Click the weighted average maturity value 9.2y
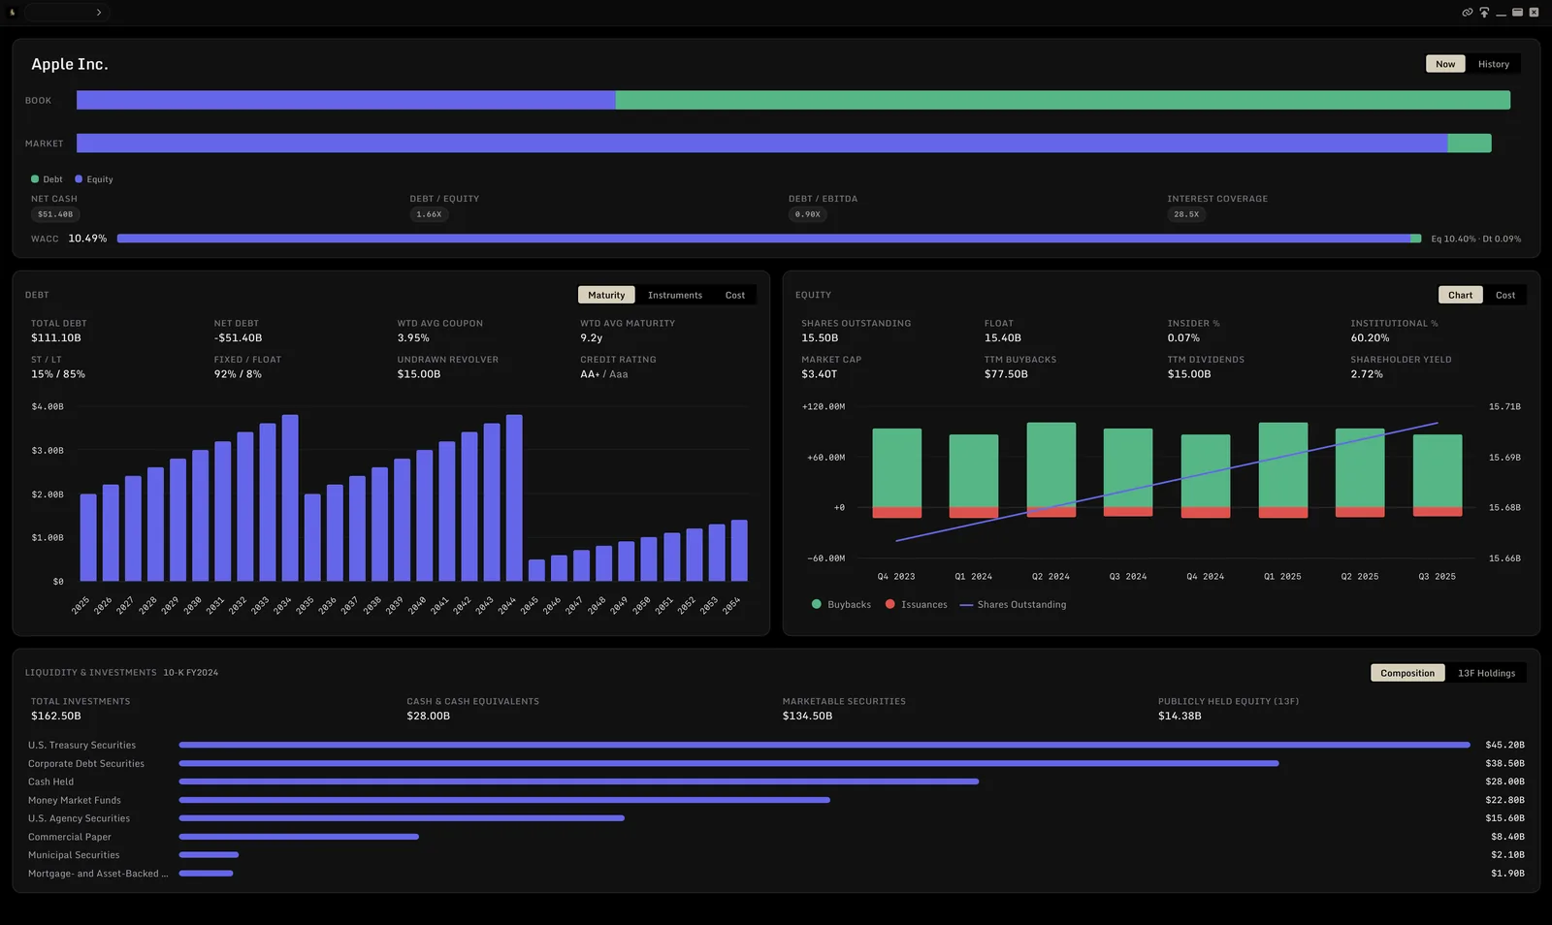 pyautogui.click(x=592, y=338)
